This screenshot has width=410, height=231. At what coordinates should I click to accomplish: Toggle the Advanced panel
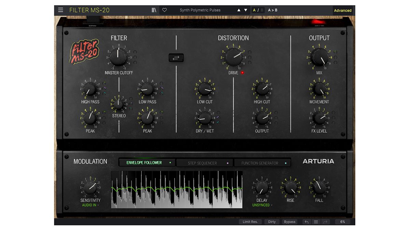pos(343,10)
